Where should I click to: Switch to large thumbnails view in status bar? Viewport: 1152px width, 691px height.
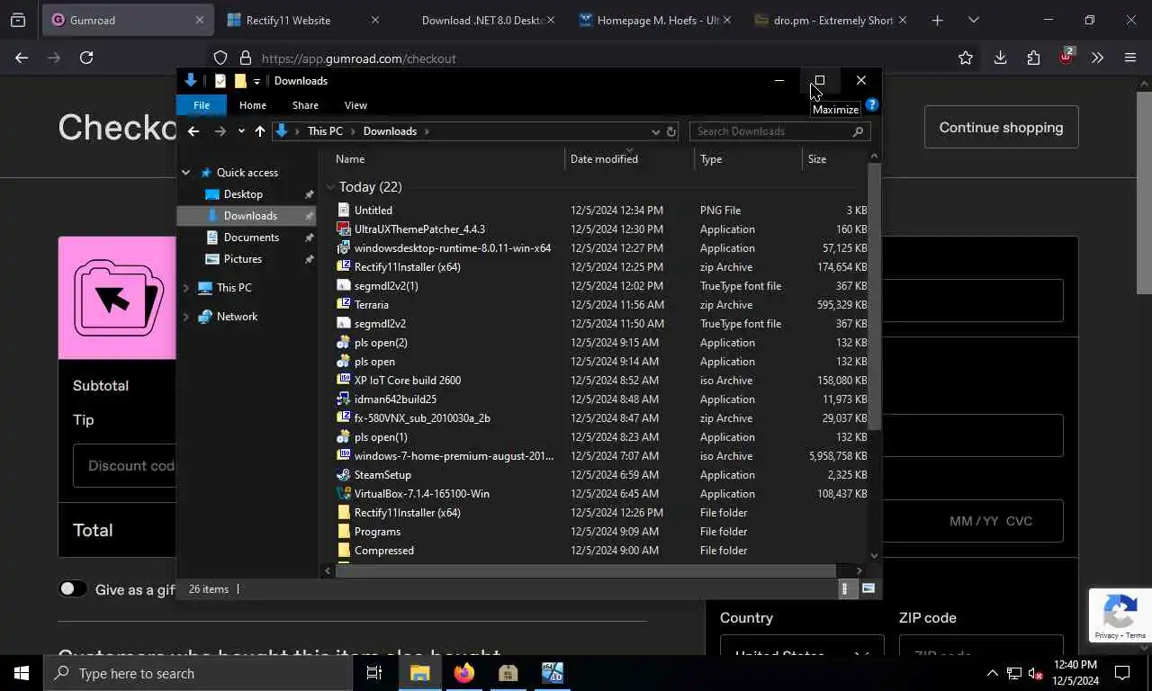pyautogui.click(x=868, y=588)
